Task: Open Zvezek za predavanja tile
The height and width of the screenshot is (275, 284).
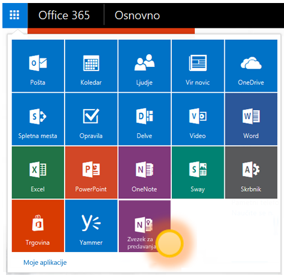Action: (x=145, y=226)
